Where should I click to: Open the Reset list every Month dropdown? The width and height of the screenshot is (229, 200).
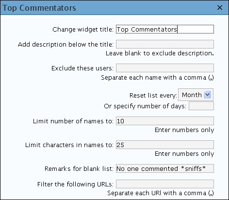click(x=196, y=95)
